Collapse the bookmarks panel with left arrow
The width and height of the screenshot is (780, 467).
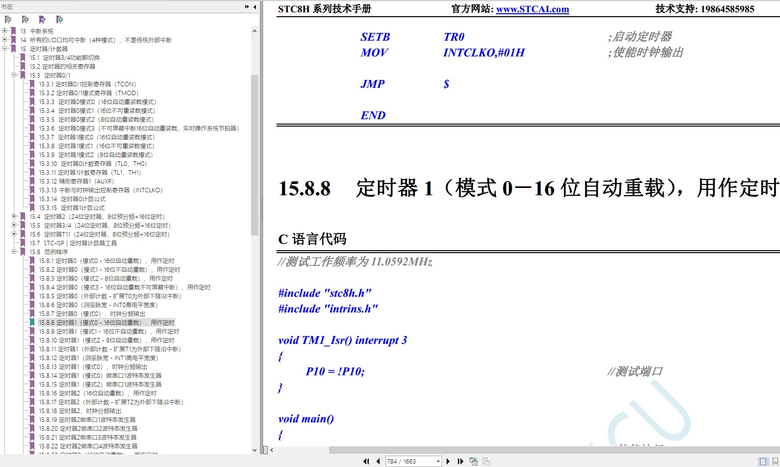click(x=254, y=7)
